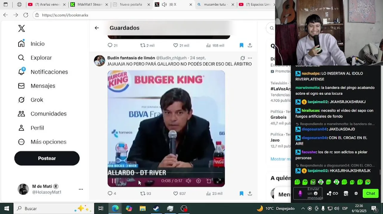The width and height of the screenshot is (383, 214).
Task: View analytics showing 23 mil views
Action: [x=214, y=193]
